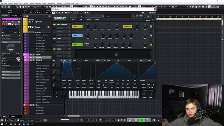Open the Transport menu

[x=38, y=3]
